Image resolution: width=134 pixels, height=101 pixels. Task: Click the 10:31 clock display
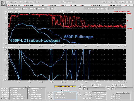click(129, 2)
